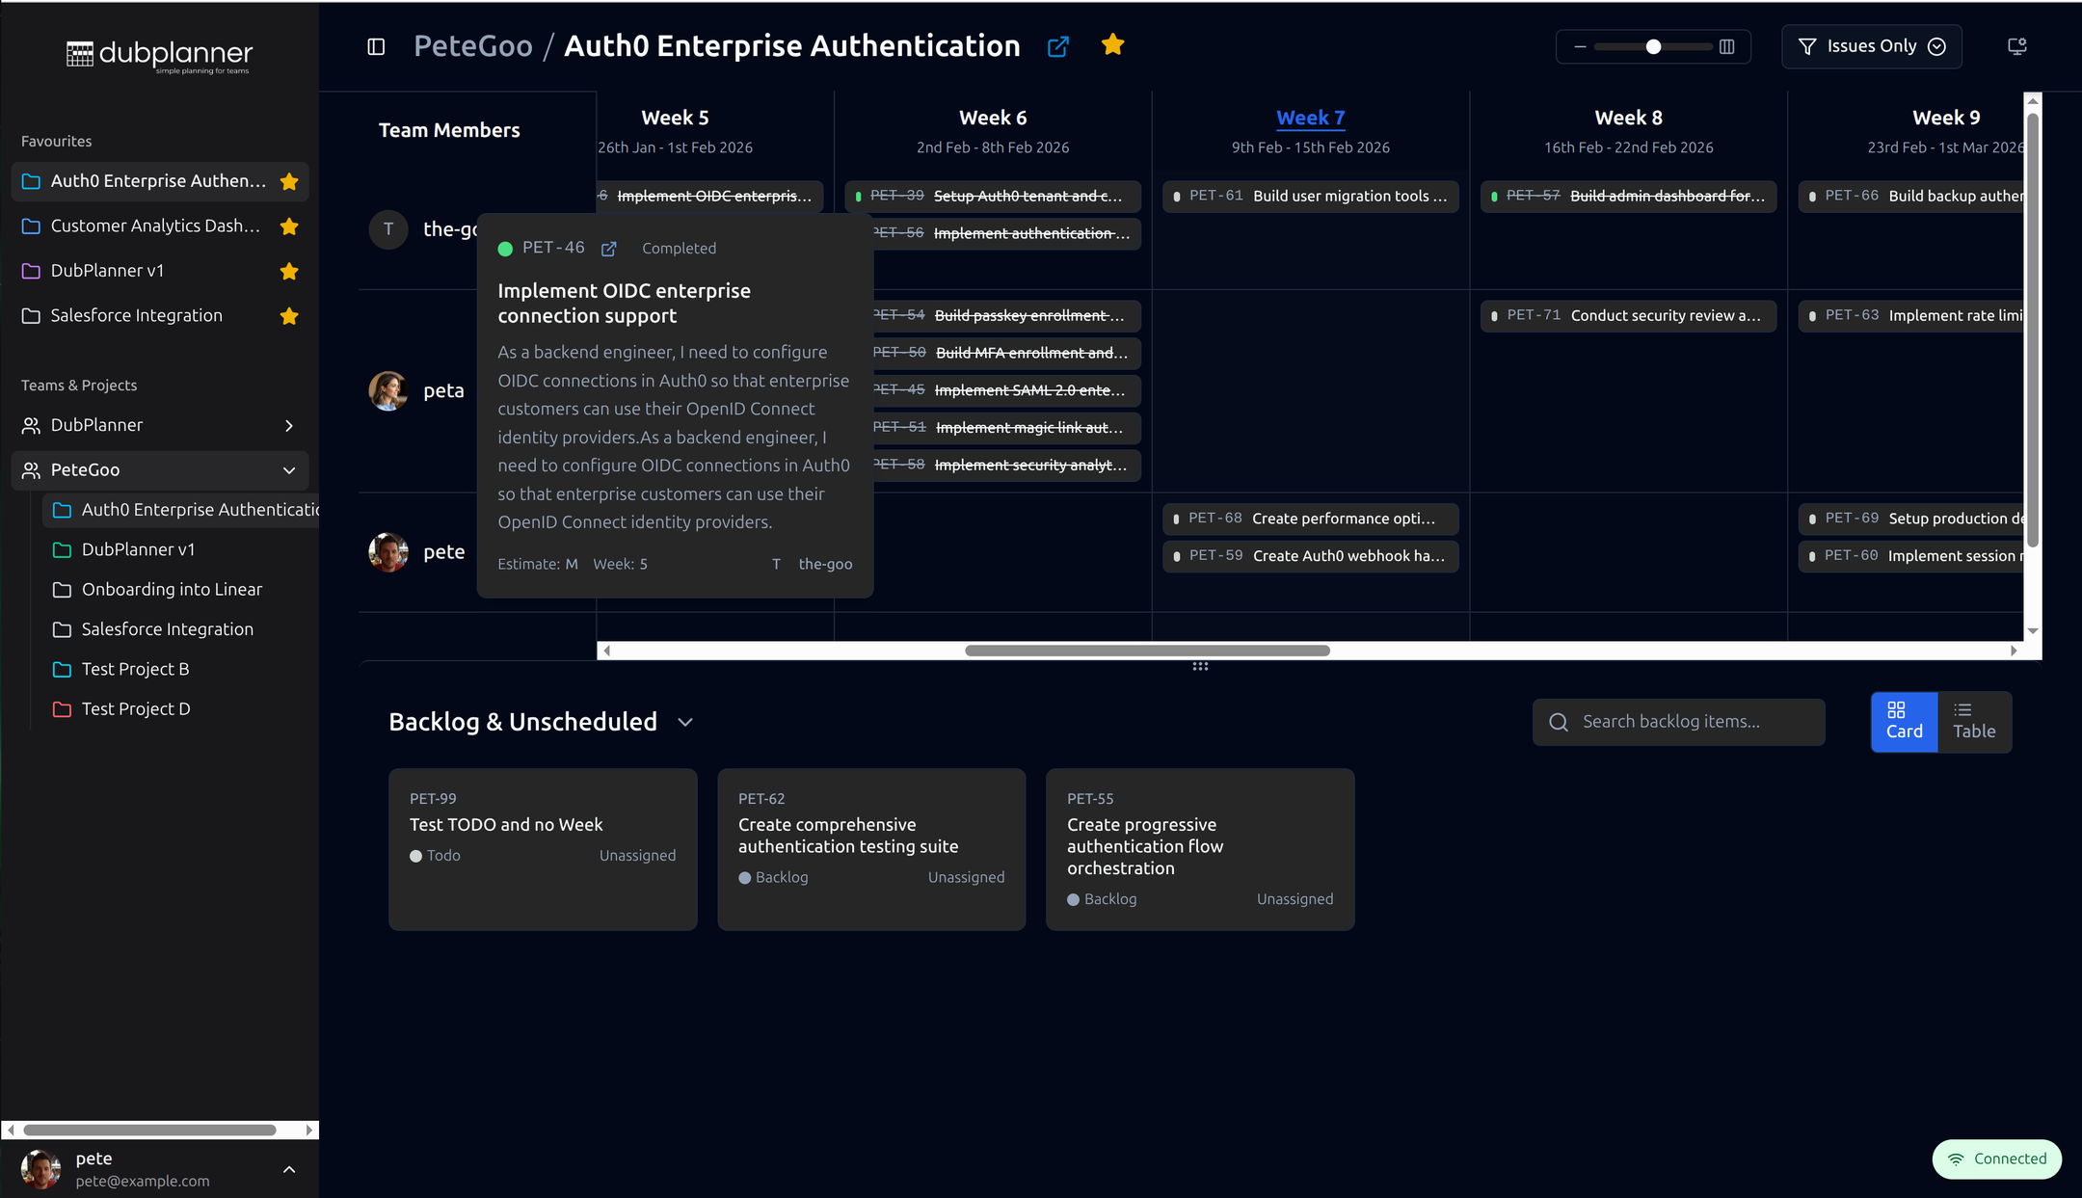Open the Issues Only filter dropdown
This screenshot has height=1198, width=2082.
click(1936, 45)
